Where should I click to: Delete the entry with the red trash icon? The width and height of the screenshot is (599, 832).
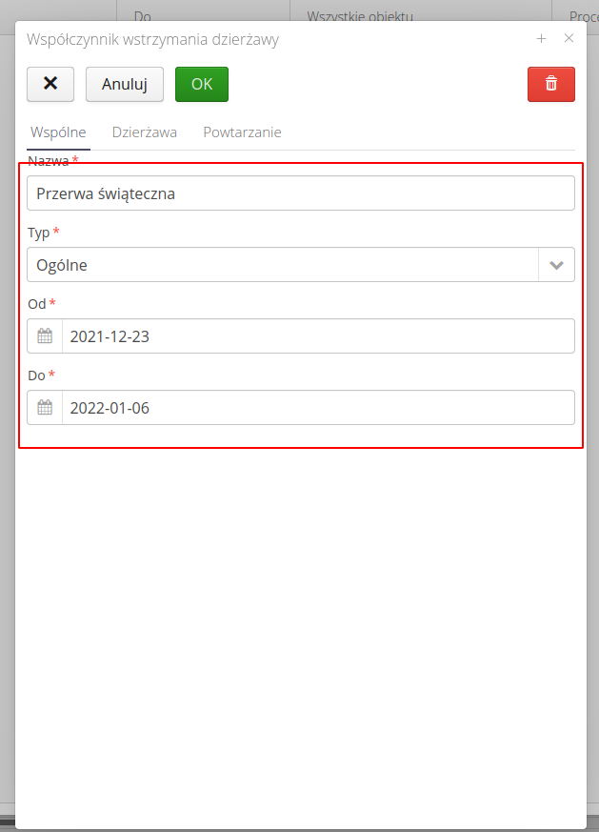coord(550,84)
